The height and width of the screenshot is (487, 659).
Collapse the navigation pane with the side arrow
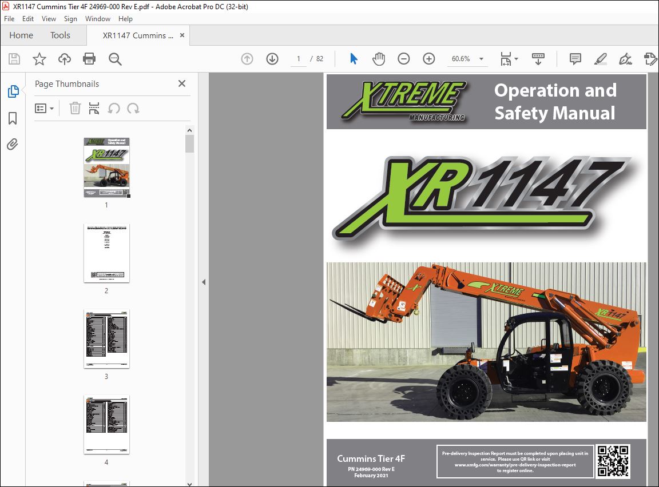(204, 282)
